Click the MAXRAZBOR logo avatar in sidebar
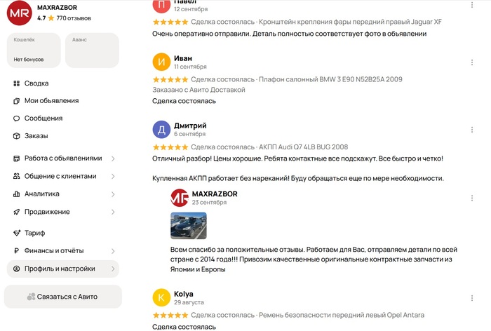The image size is (491, 331). tap(18, 13)
